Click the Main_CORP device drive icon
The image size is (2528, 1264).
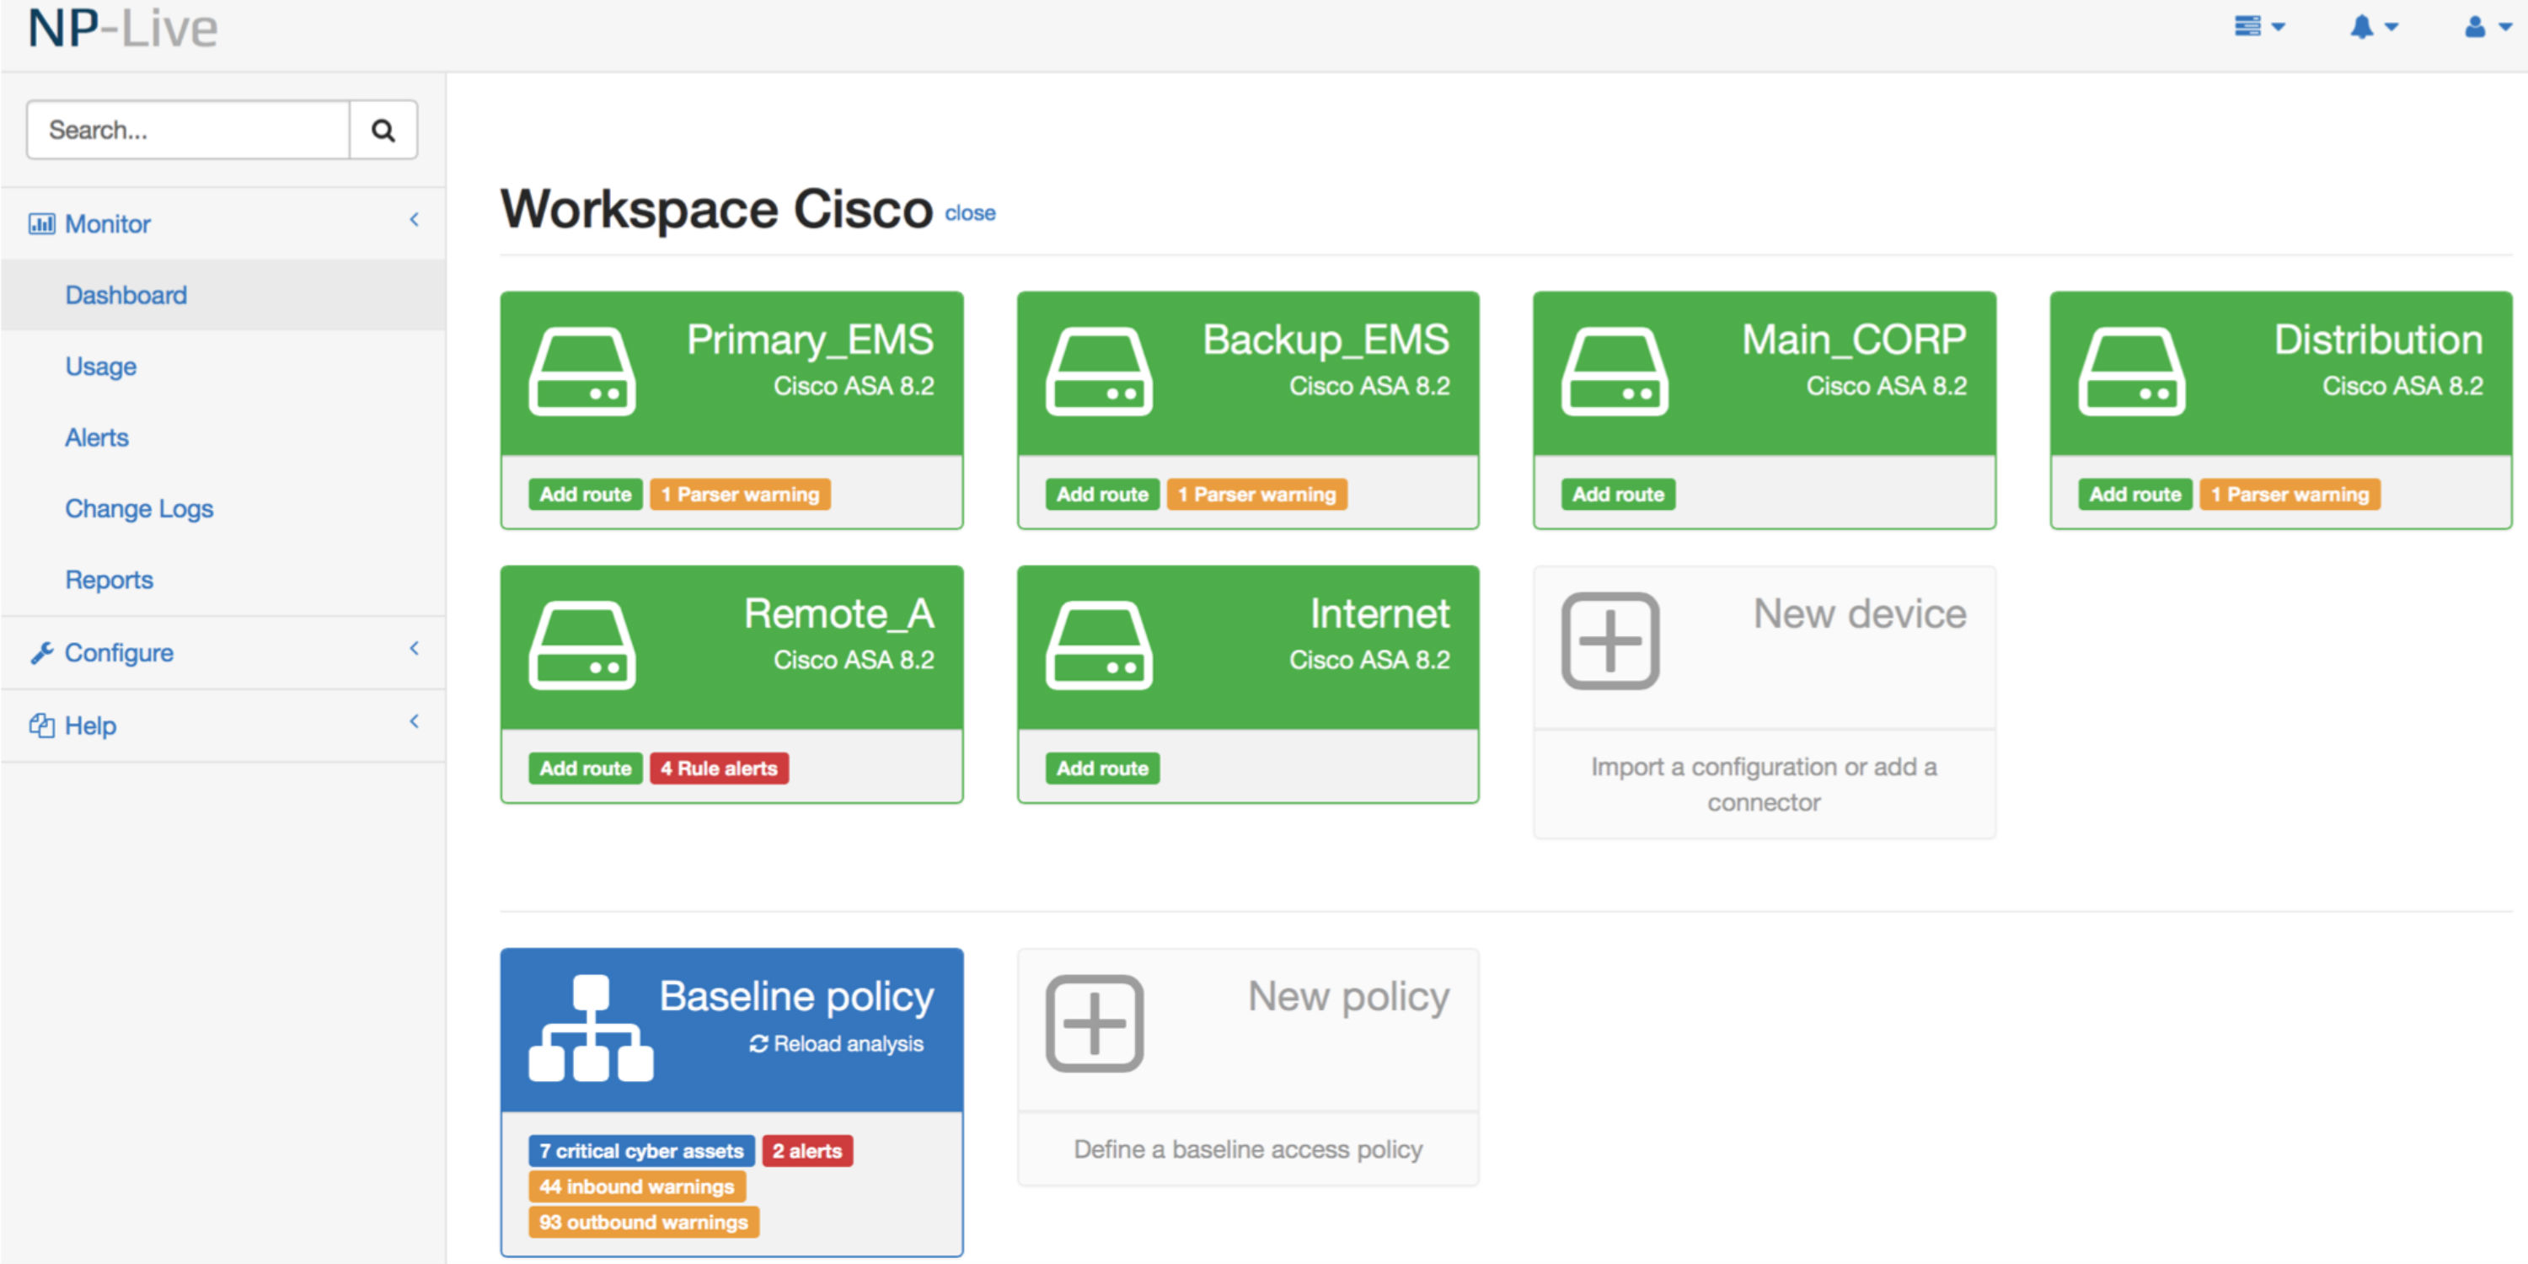tap(1615, 371)
